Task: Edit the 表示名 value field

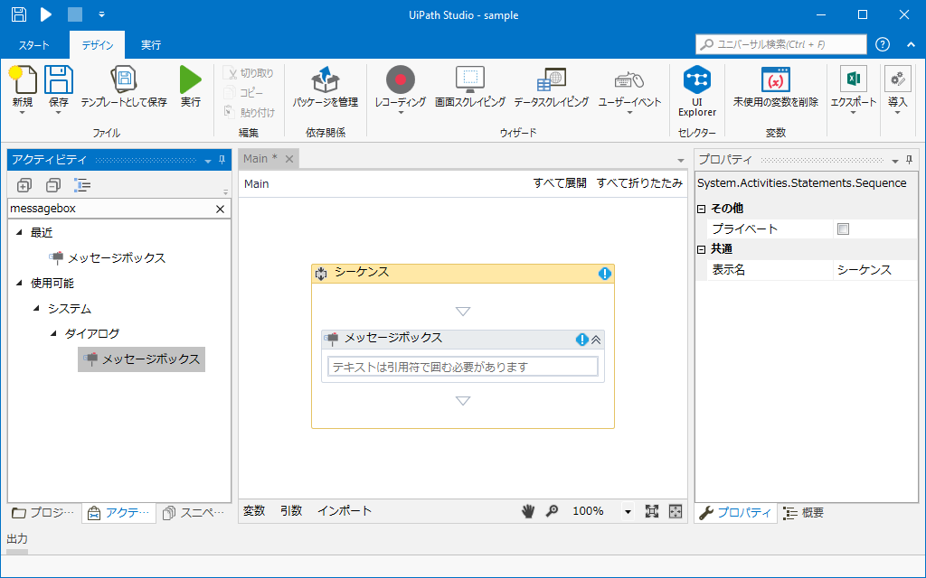Action: pyautogui.click(x=875, y=270)
